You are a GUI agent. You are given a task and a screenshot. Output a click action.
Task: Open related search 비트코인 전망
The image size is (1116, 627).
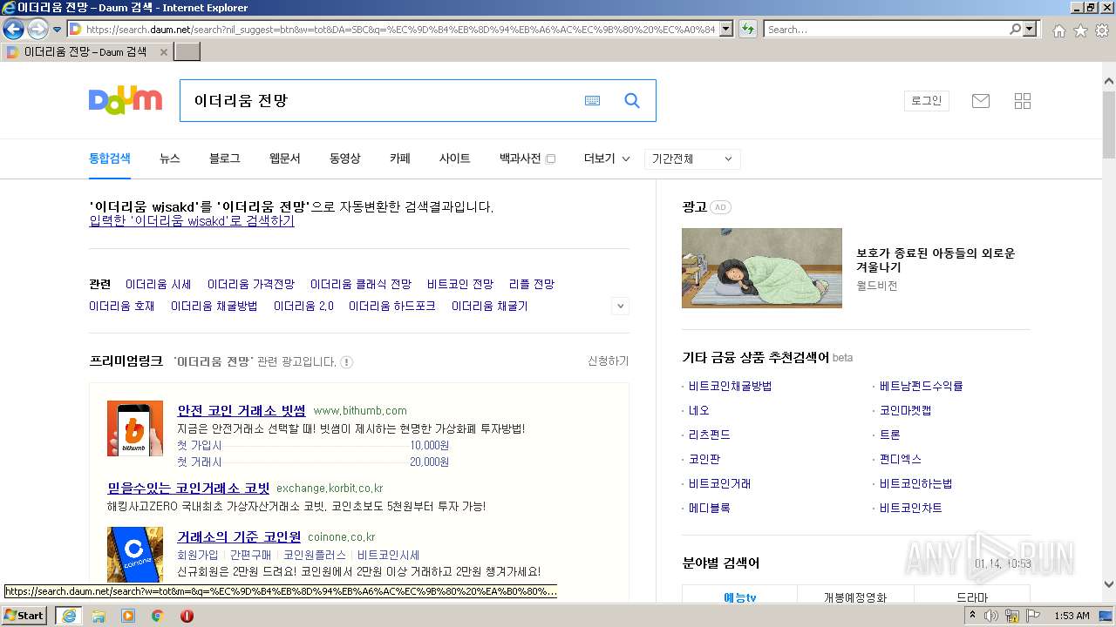(x=460, y=285)
